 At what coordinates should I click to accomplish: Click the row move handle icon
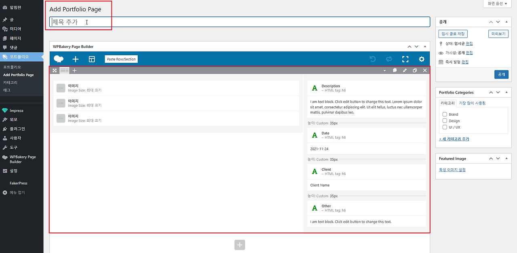(x=55, y=71)
